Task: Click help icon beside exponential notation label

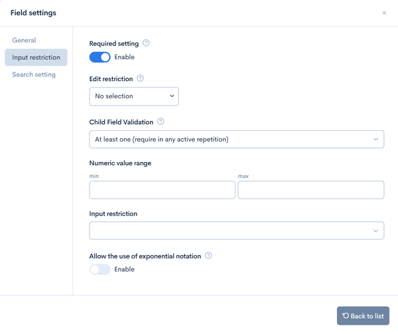Action: (208, 256)
